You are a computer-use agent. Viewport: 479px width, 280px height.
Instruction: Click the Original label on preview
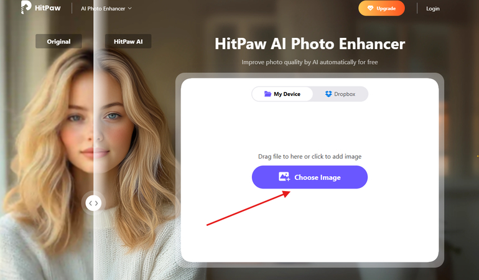[x=58, y=41]
